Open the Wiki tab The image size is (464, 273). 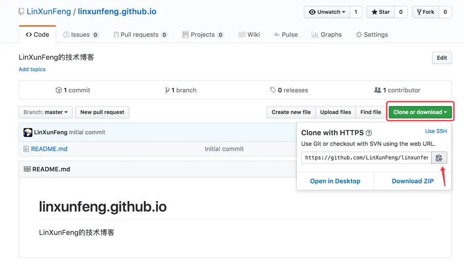(x=249, y=34)
